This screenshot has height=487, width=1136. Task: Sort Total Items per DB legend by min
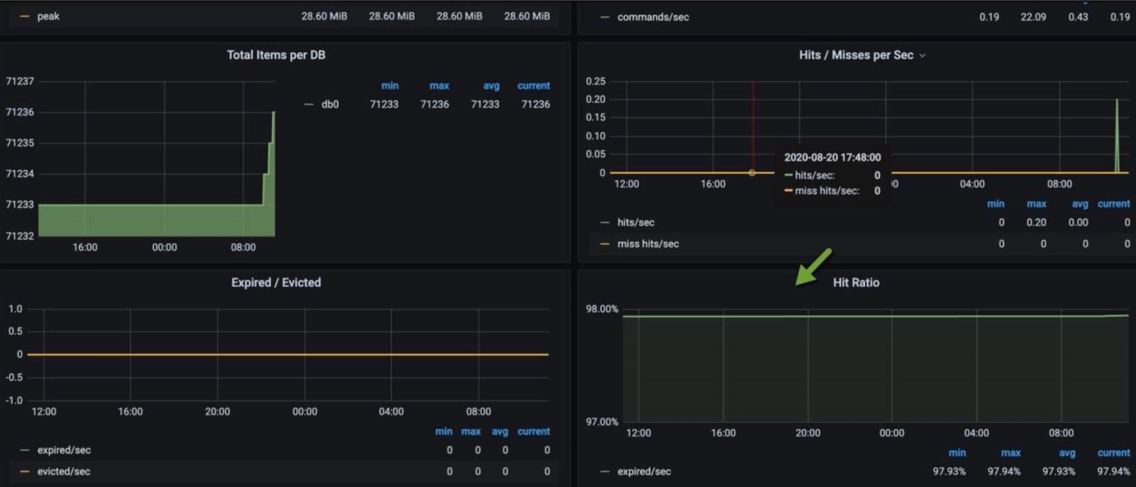point(390,86)
